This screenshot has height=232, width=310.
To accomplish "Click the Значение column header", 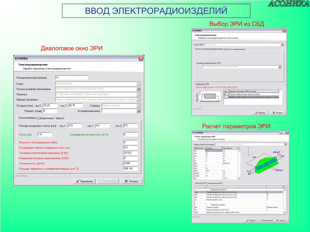I will pyautogui.click(x=214, y=148).
